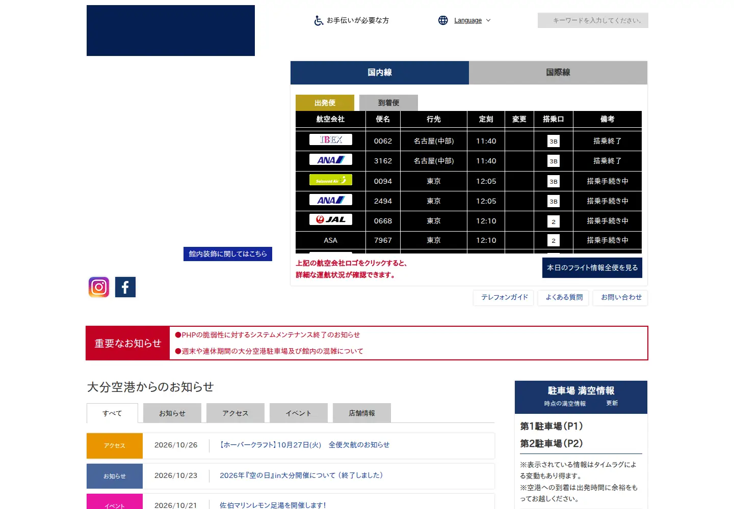The image size is (734, 509).
Task: Open 佐伯マリンレモン足湯 event link
Action: pyautogui.click(x=273, y=505)
